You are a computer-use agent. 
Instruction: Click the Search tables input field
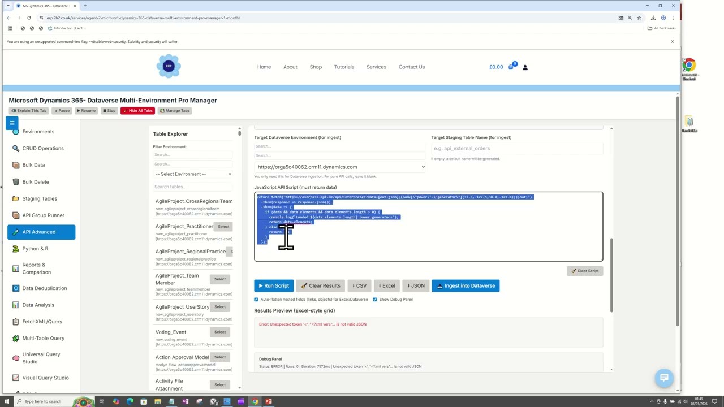click(x=192, y=187)
